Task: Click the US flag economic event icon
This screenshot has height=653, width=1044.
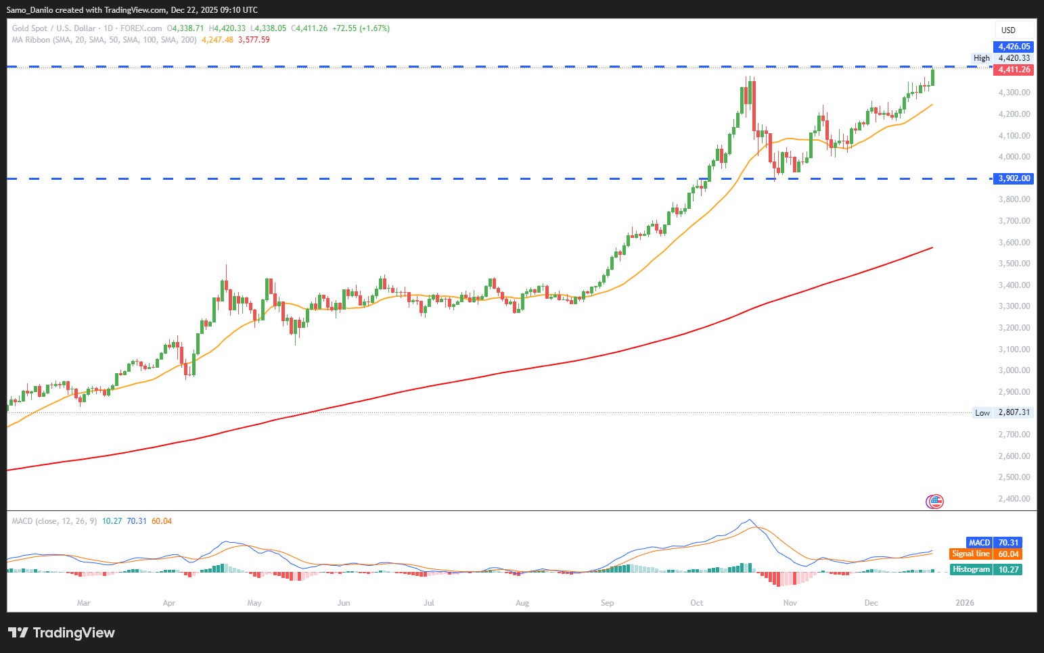Action: click(x=934, y=501)
